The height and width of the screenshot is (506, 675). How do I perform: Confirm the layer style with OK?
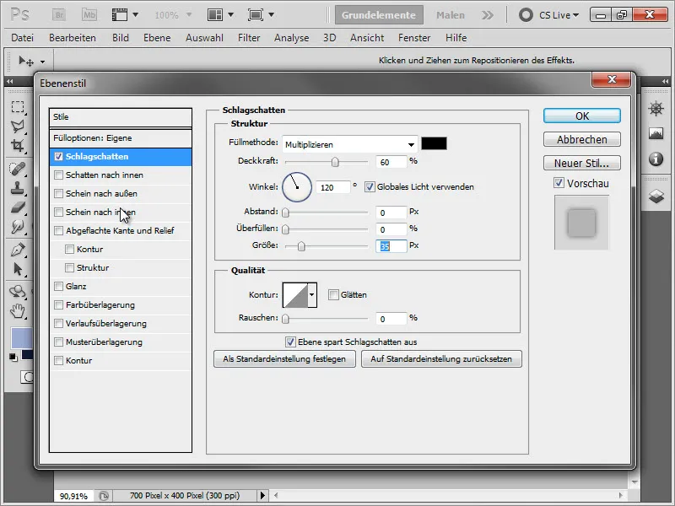[x=582, y=116]
